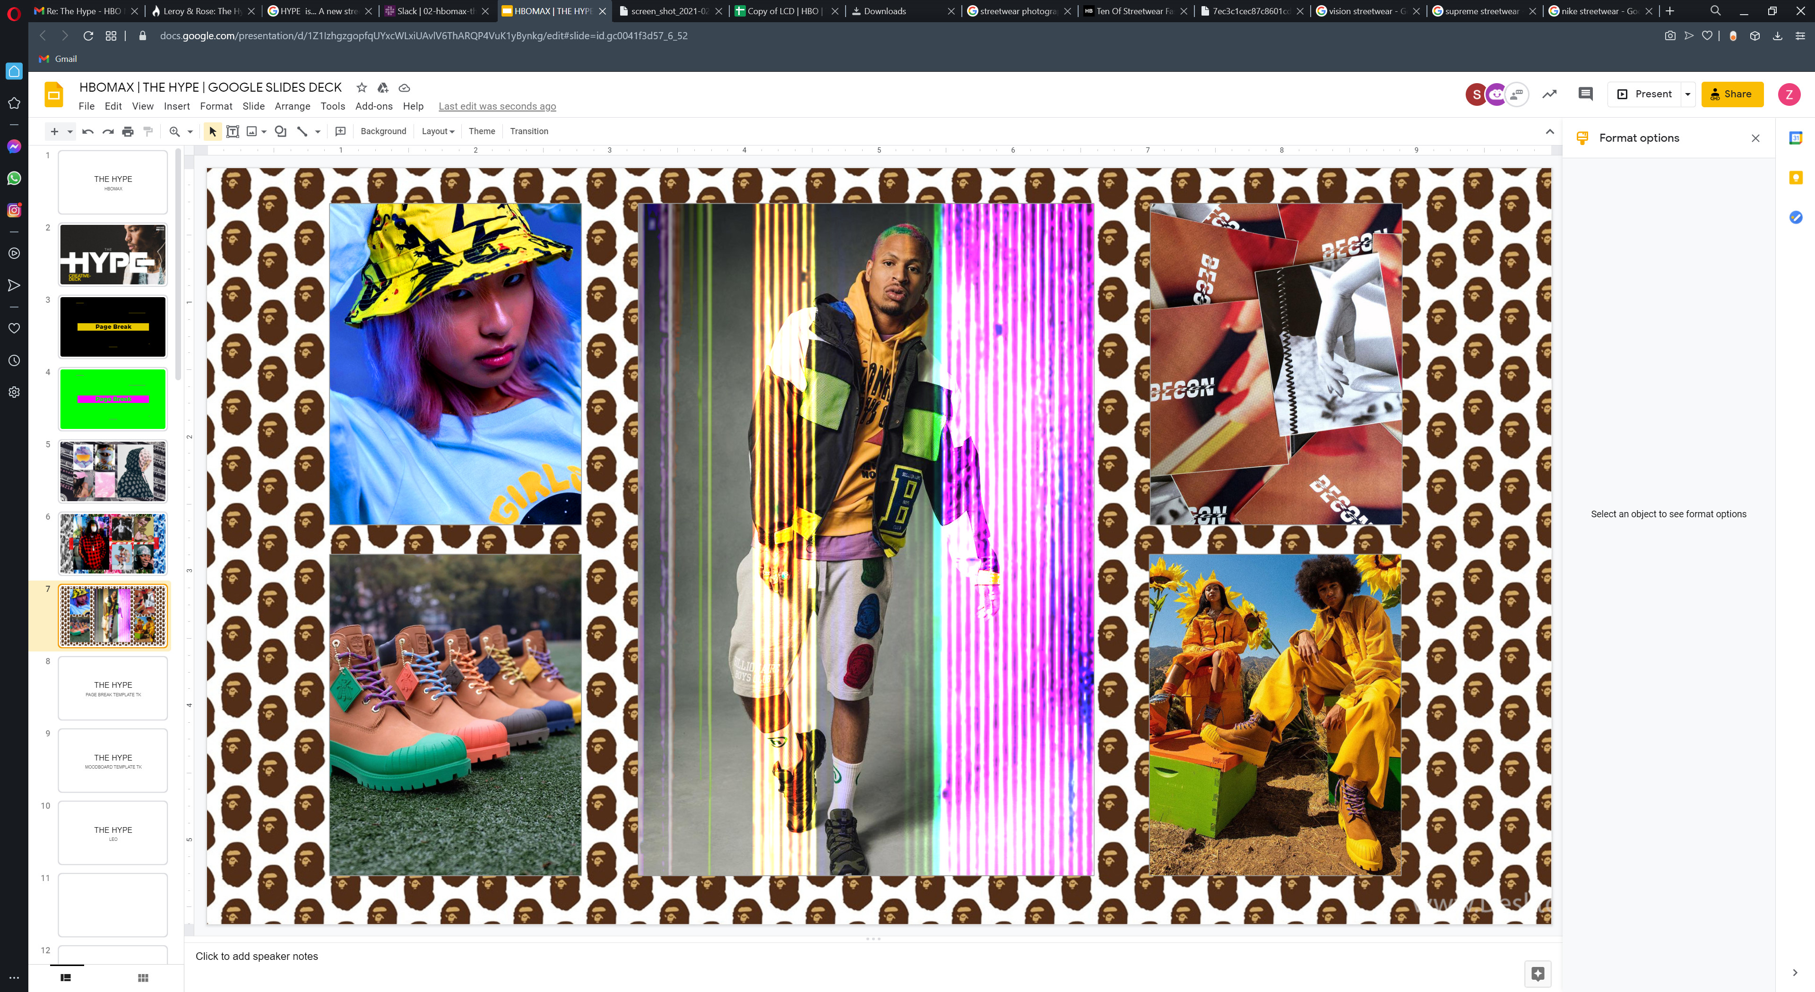Open the Layout dropdown
Screen dimensions: 1815x992
438,131
